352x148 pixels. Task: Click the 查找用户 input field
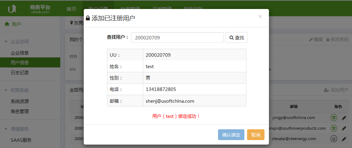(x=177, y=37)
